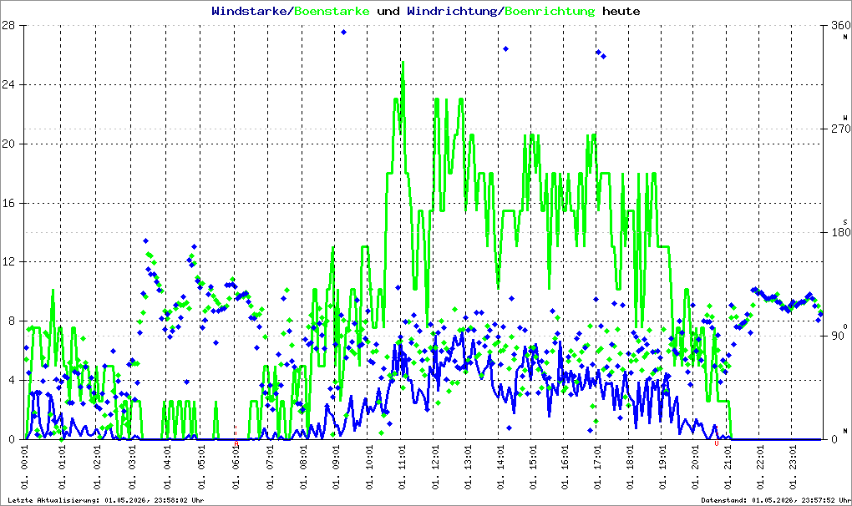Click the blue diamond at top near 14:01
Viewport: 852px width, 506px height.
click(505, 49)
